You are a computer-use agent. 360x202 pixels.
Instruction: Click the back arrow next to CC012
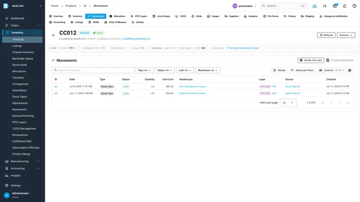click(54, 35)
